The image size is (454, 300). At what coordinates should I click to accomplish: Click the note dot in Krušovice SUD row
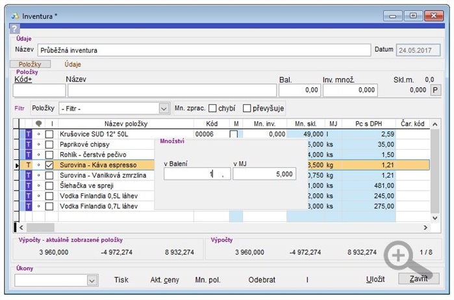pyautogui.click(x=38, y=134)
